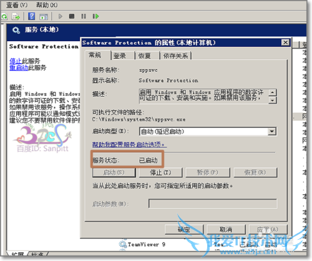
Task: Click the 启动(S) button
Action: click(x=114, y=172)
